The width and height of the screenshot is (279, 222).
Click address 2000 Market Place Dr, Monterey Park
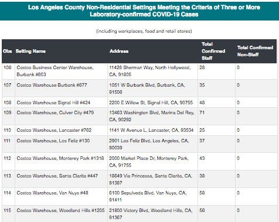click(x=149, y=162)
